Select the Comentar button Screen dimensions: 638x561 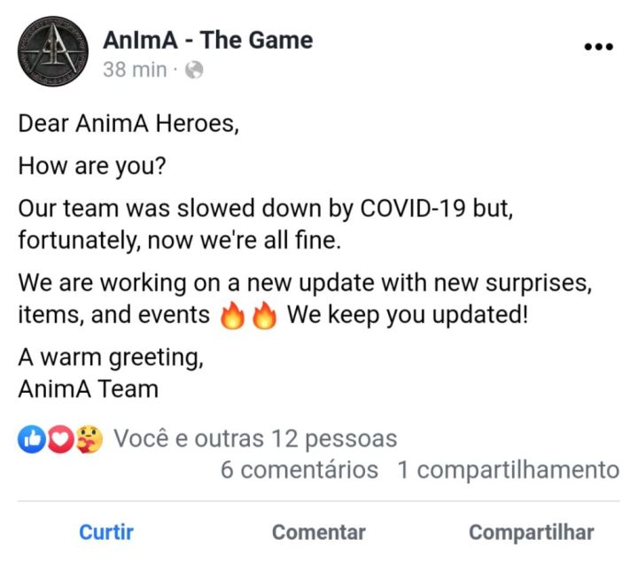(x=319, y=532)
